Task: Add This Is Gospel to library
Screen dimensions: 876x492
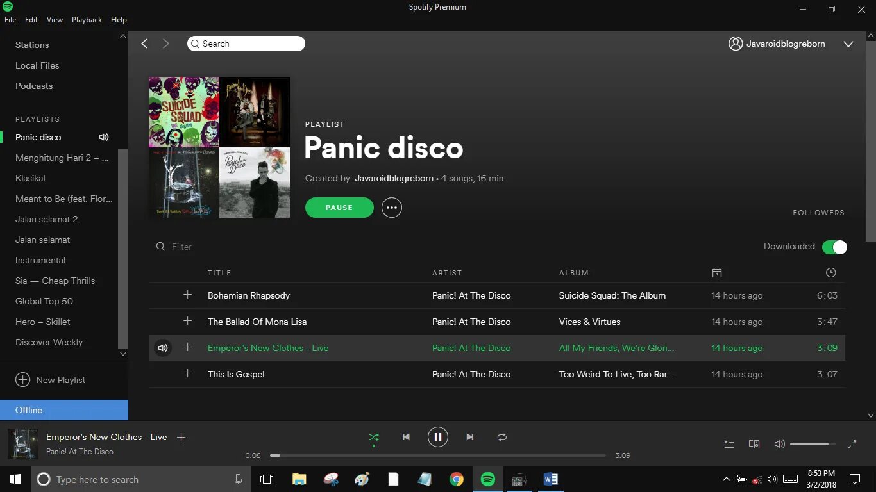Action: point(187,373)
